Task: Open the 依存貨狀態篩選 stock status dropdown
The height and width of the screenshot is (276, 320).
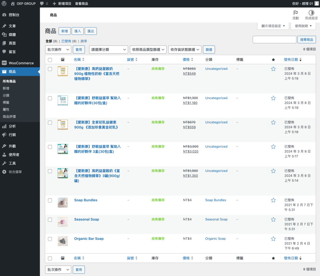Action: 184,50
